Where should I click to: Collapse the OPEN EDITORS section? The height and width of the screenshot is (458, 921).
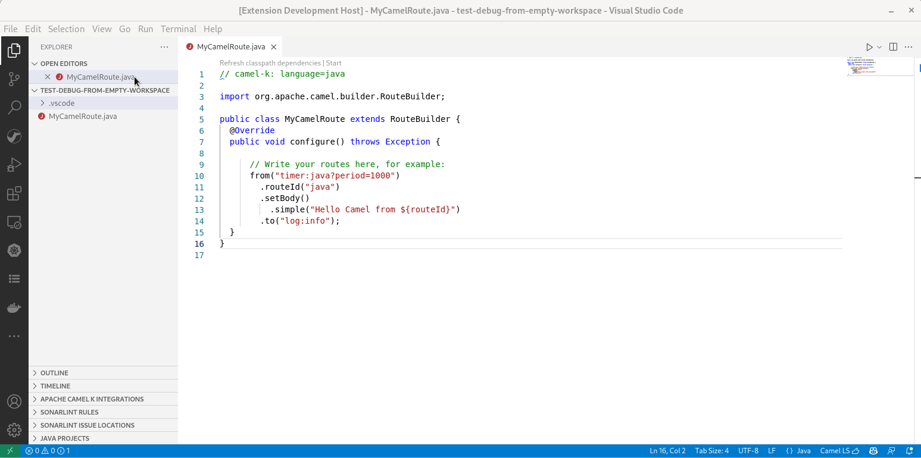64,63
